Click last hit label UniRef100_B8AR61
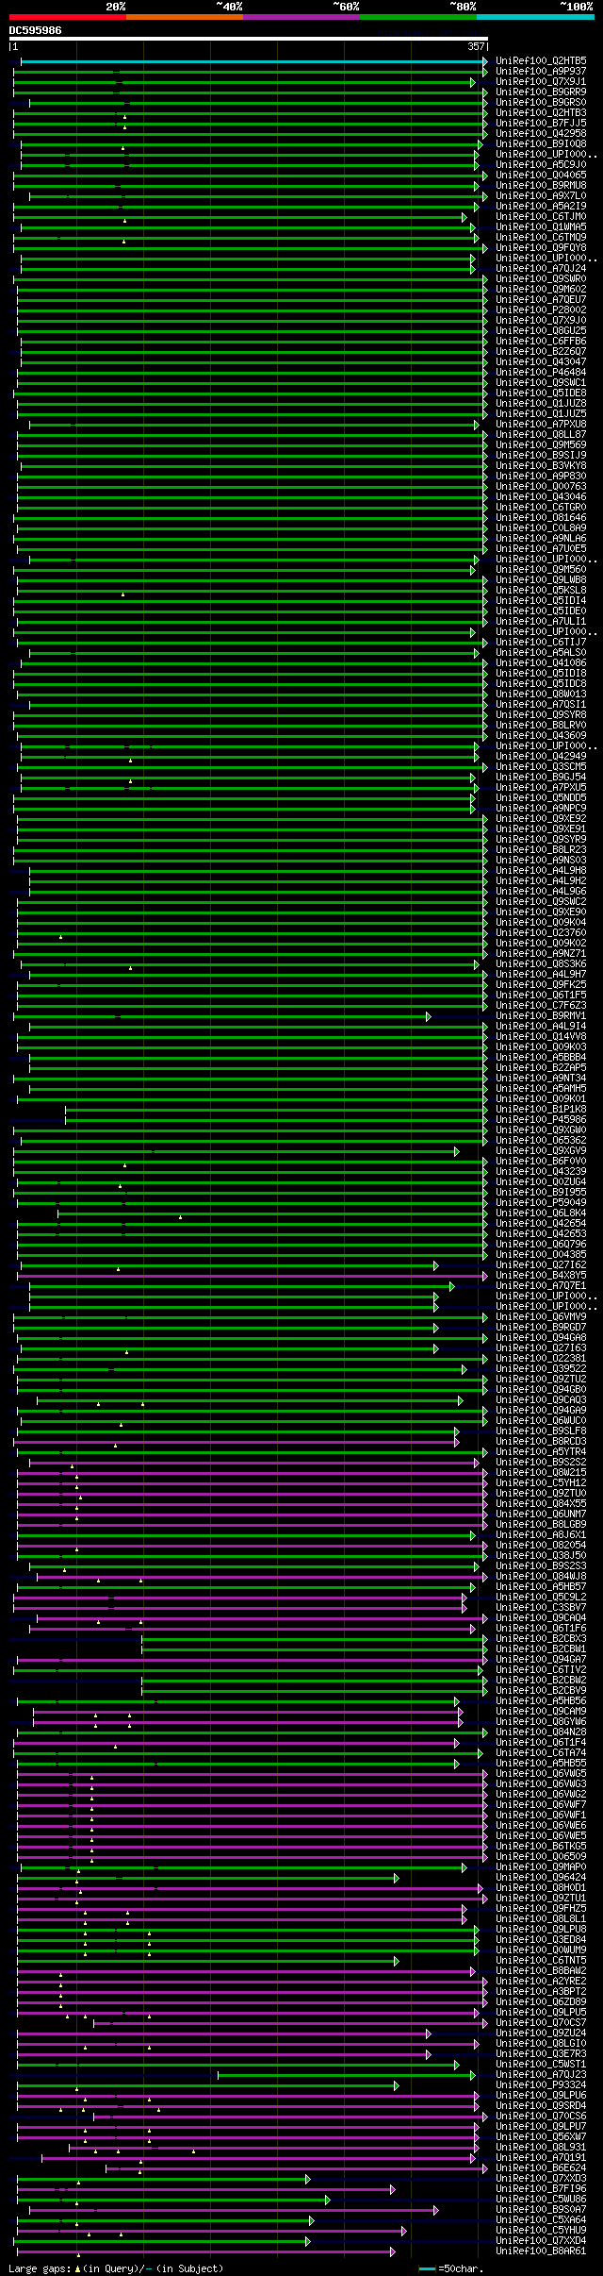The image size is (603, 2276). coord(541,2251)
